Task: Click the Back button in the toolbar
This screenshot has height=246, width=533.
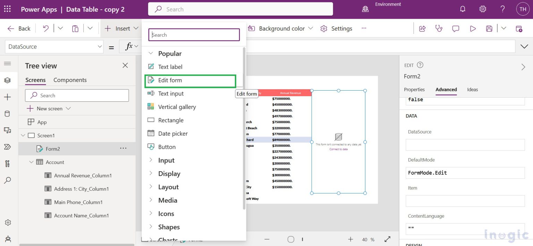Action: (19, 28)
